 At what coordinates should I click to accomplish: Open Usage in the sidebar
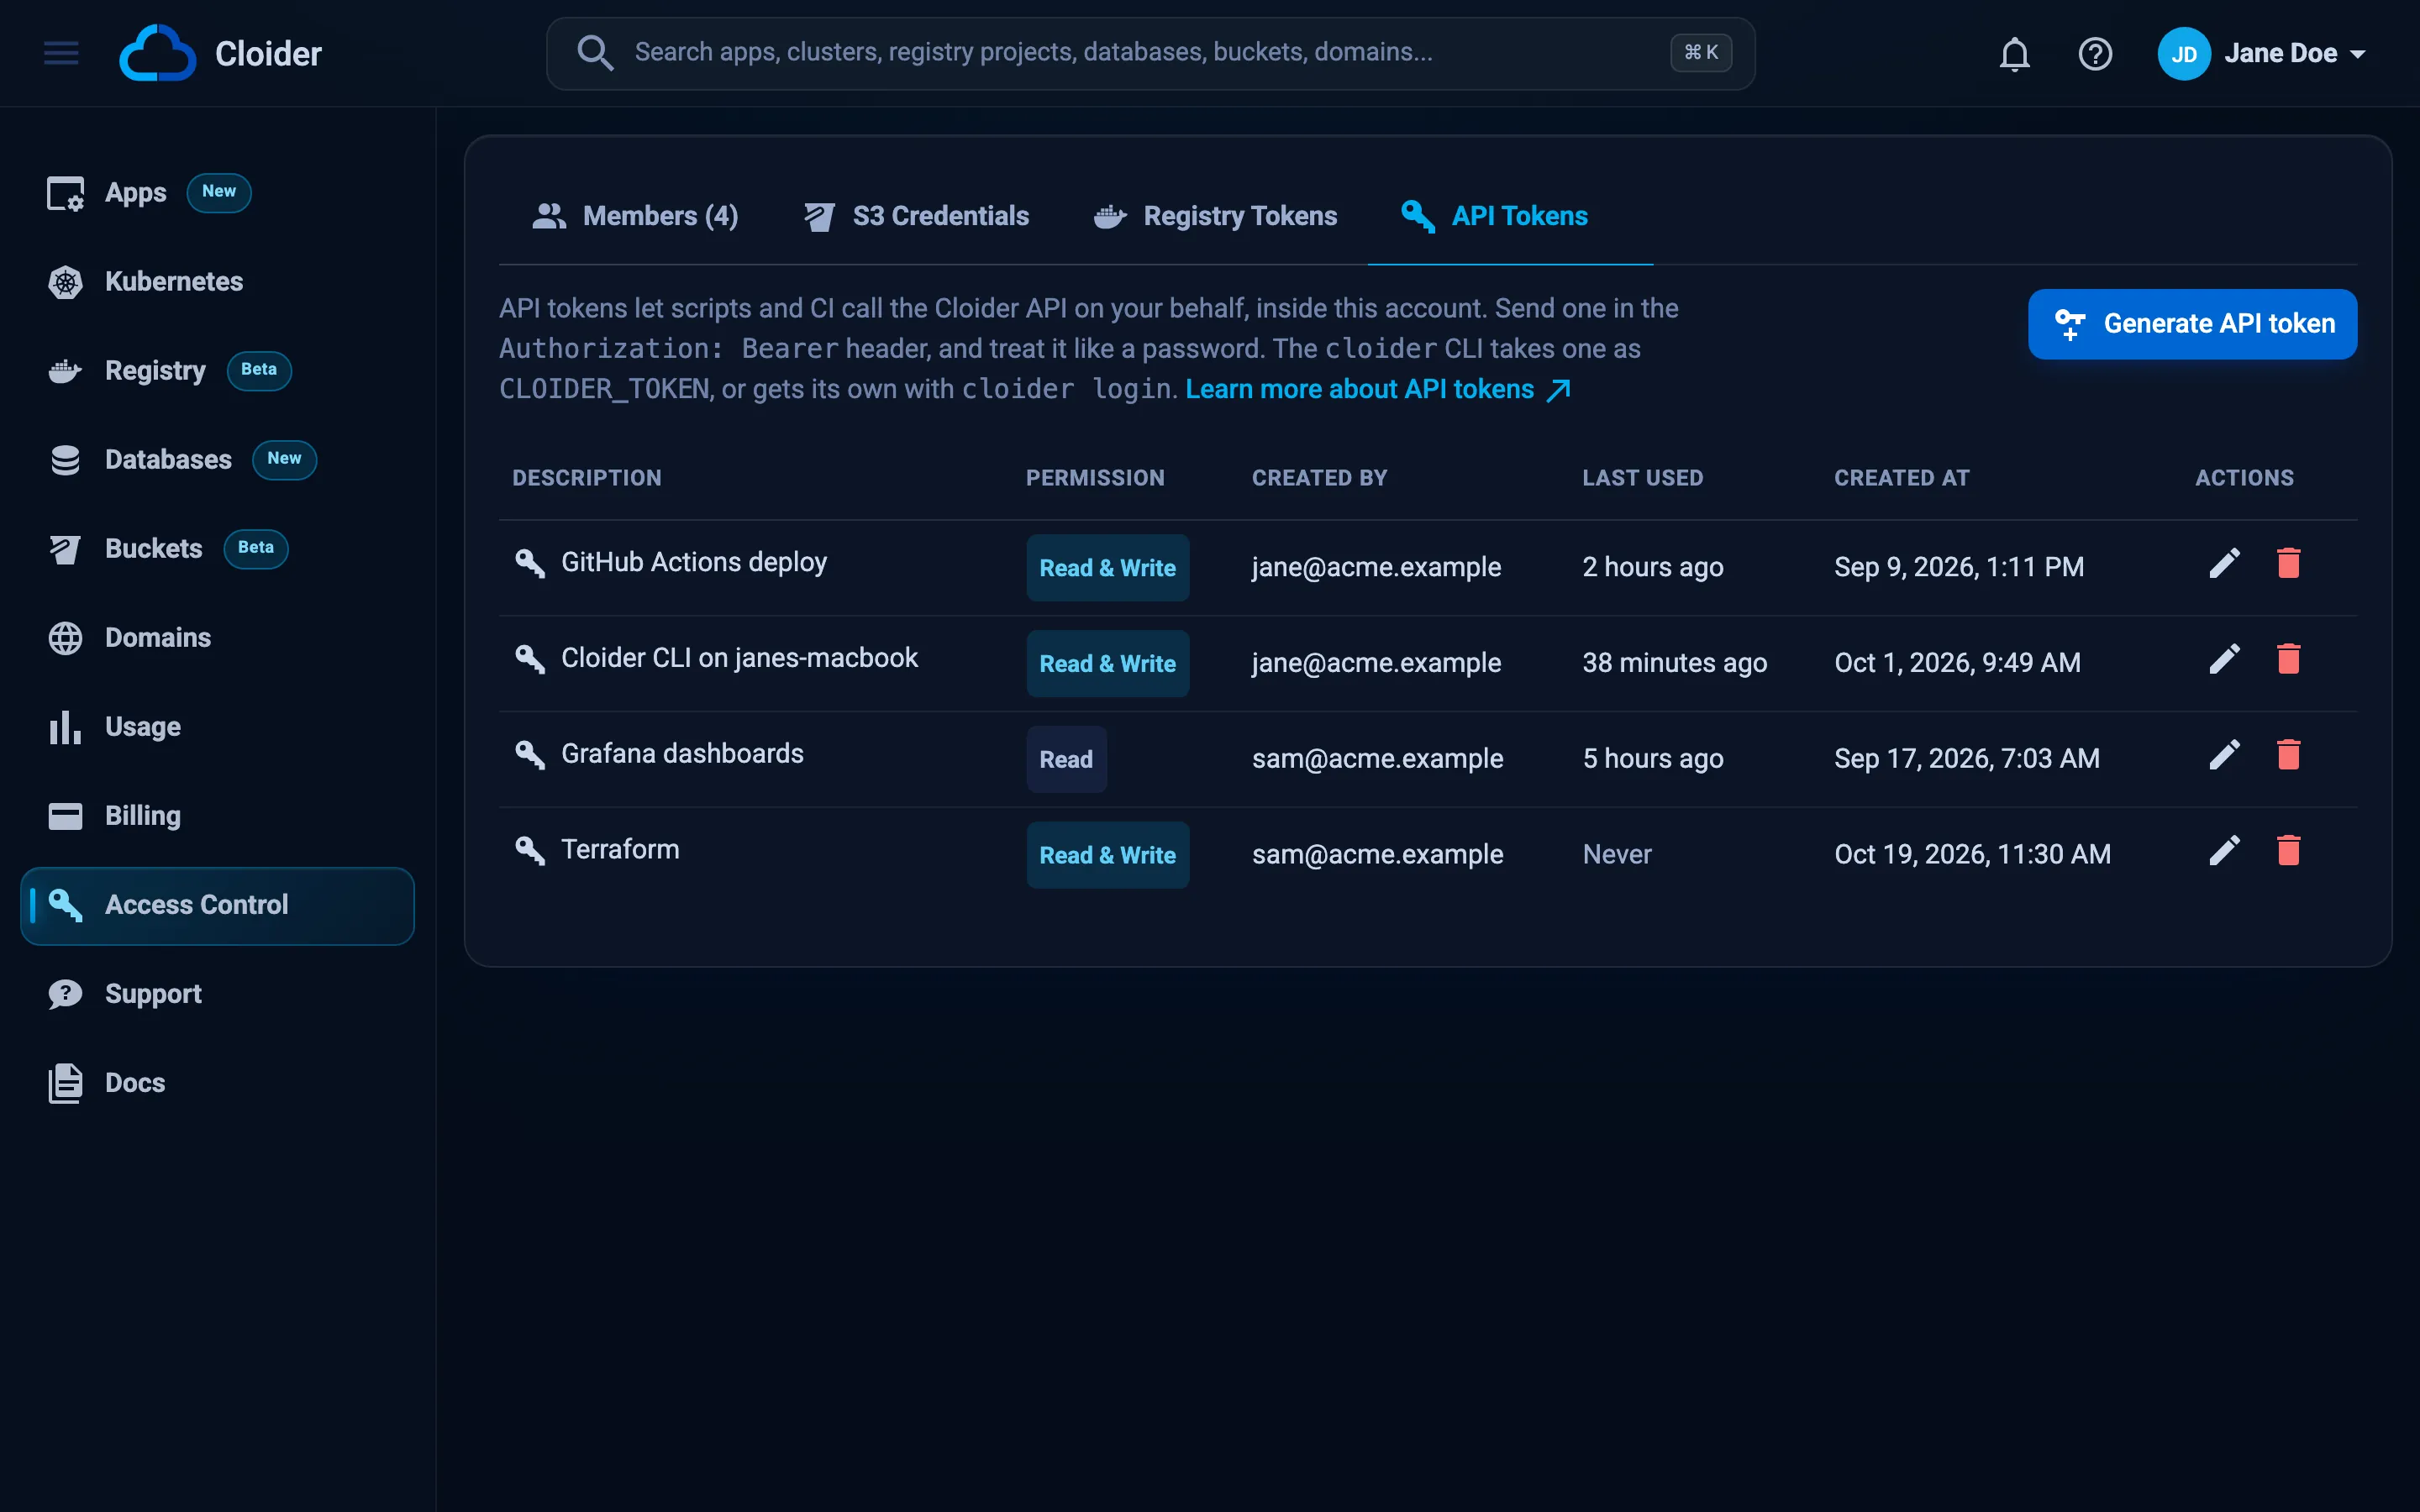(217, 727)
